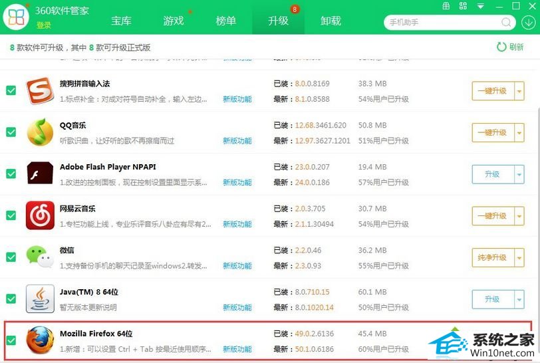
Task: Open 新版功能 link for QQ音乐
Action: (237, 141)
